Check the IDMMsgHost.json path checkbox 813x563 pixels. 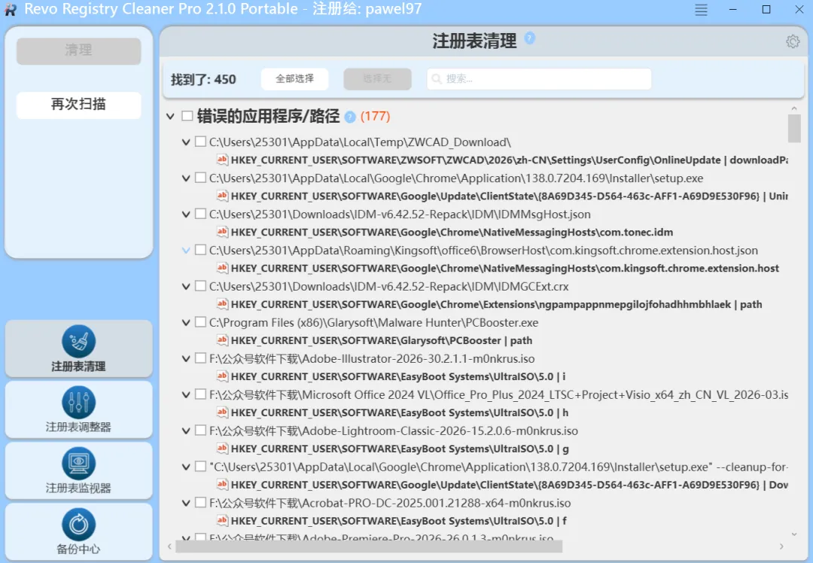pyautogui.click(x=201, y=214)
